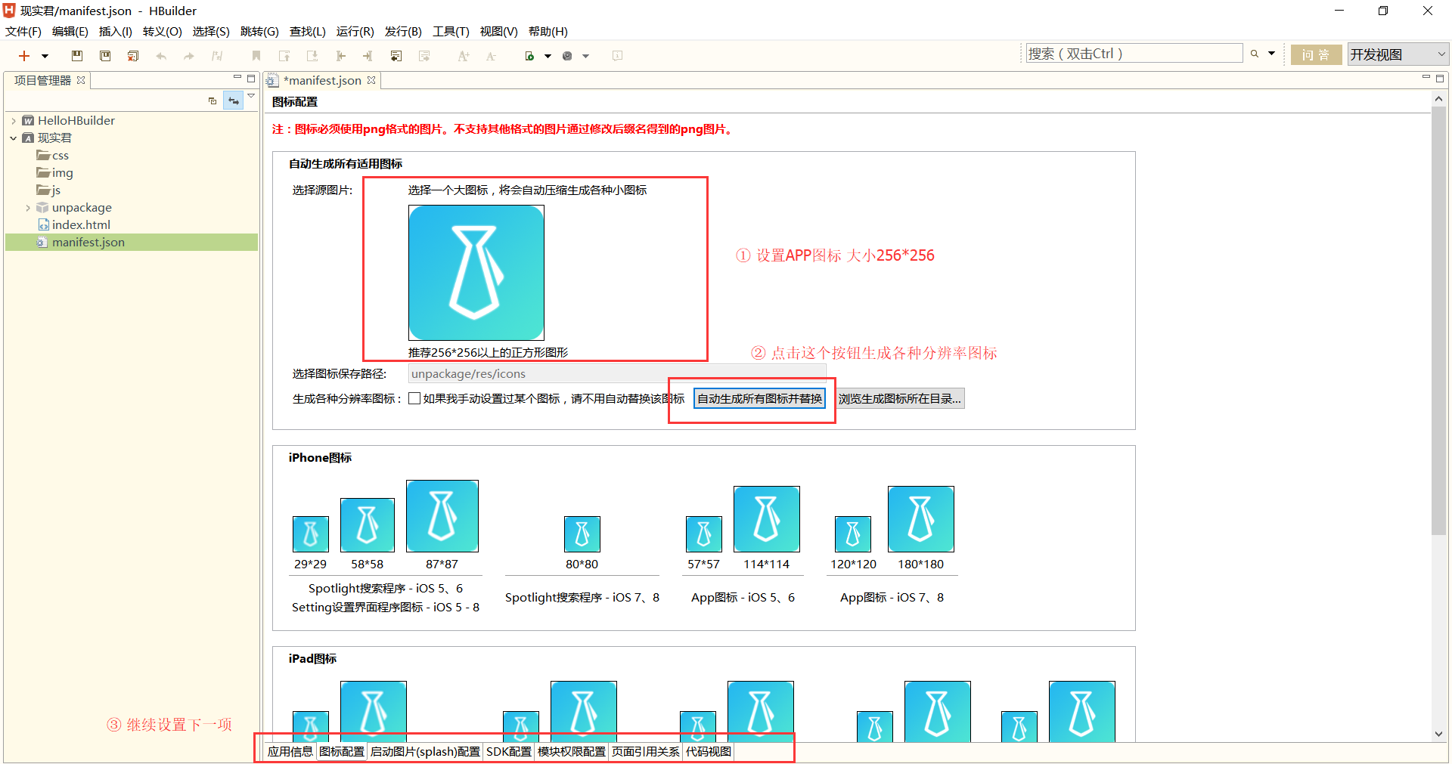Select the img folder
Image resolution: width=1452 pixels, height=764 pixels.
[55, 173]
